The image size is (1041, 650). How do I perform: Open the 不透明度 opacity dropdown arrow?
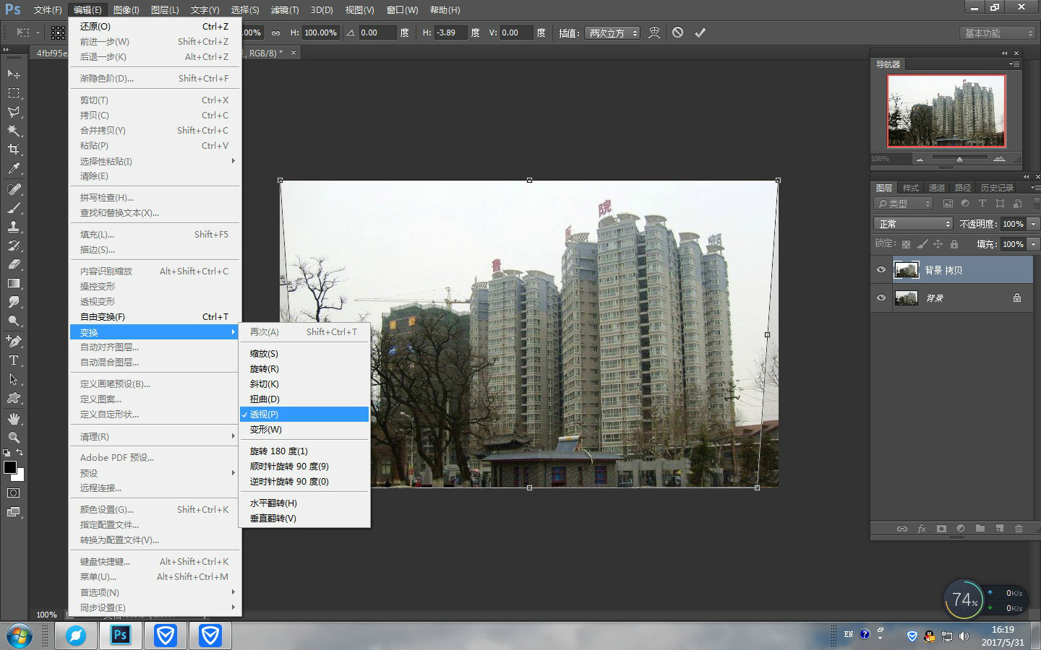[x=1032, y=224]
